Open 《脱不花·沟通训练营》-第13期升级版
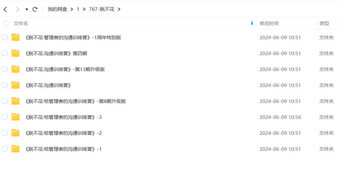 point(64,69)
